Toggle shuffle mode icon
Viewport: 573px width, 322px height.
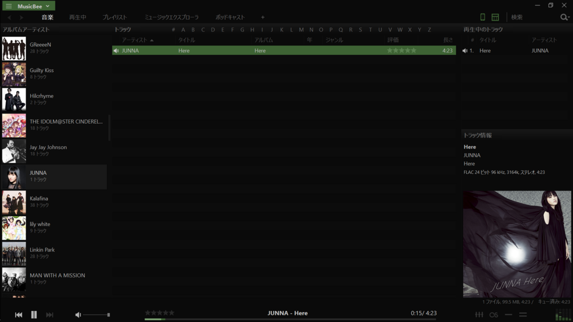(523, 315)
